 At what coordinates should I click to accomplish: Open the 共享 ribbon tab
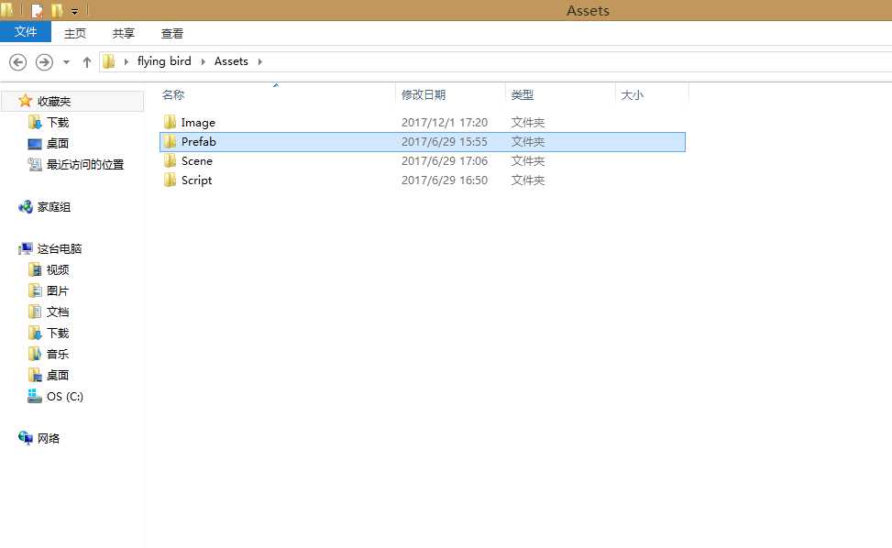[x=124, y=33]
